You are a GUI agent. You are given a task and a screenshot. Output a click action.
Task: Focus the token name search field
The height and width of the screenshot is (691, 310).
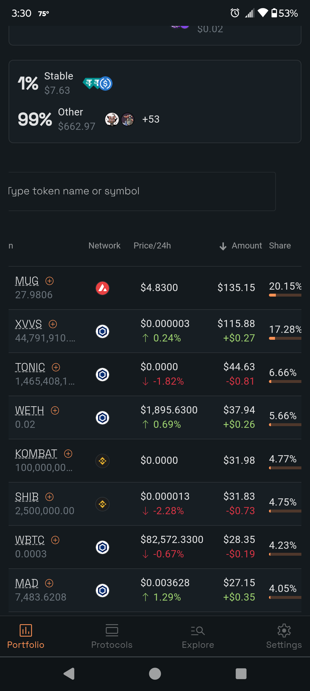(141, 191)
